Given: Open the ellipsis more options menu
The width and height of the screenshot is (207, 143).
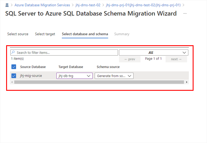Looking at the screenshot, I should (185, 13).
